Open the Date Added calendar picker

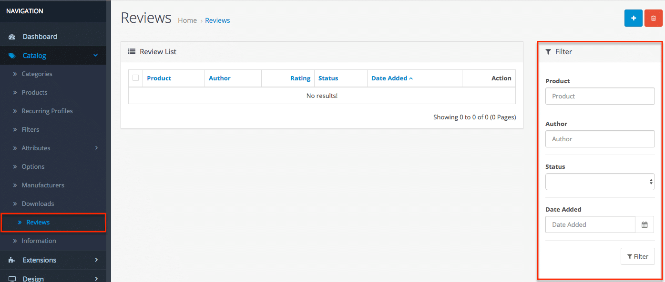(x=645, y=224)
